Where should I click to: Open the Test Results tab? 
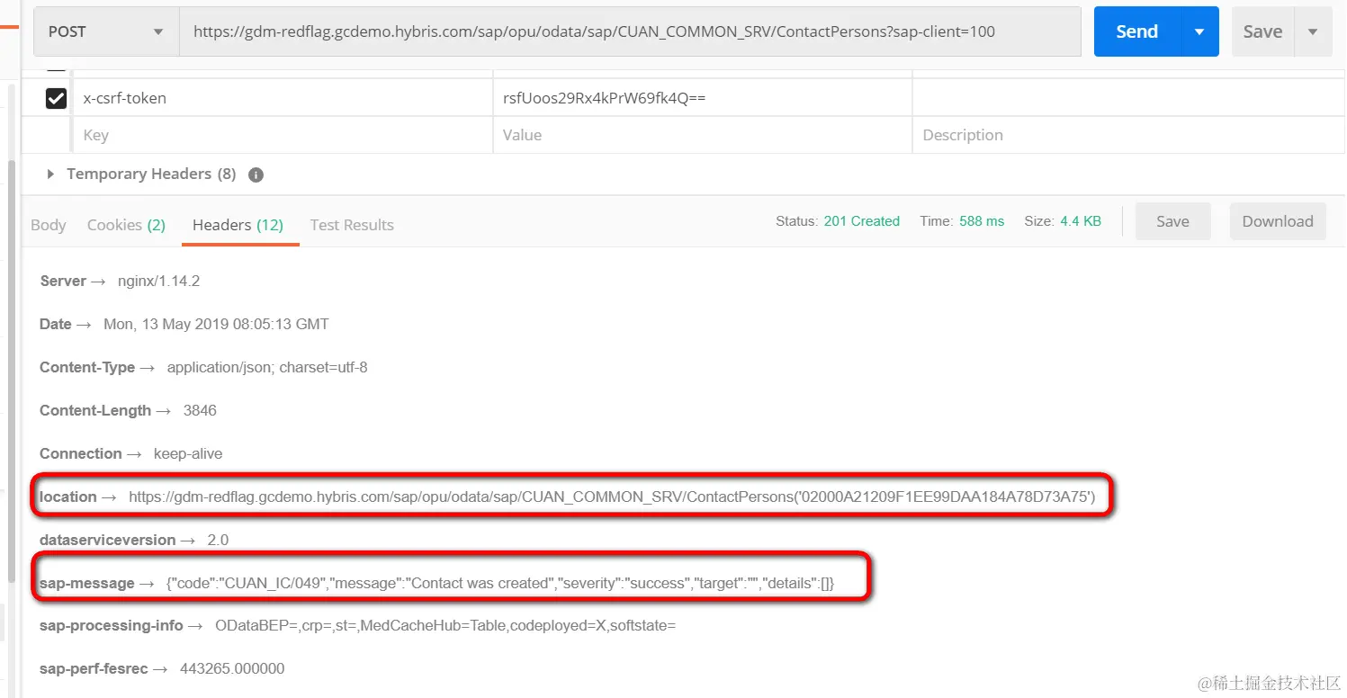tap(352, 225)
